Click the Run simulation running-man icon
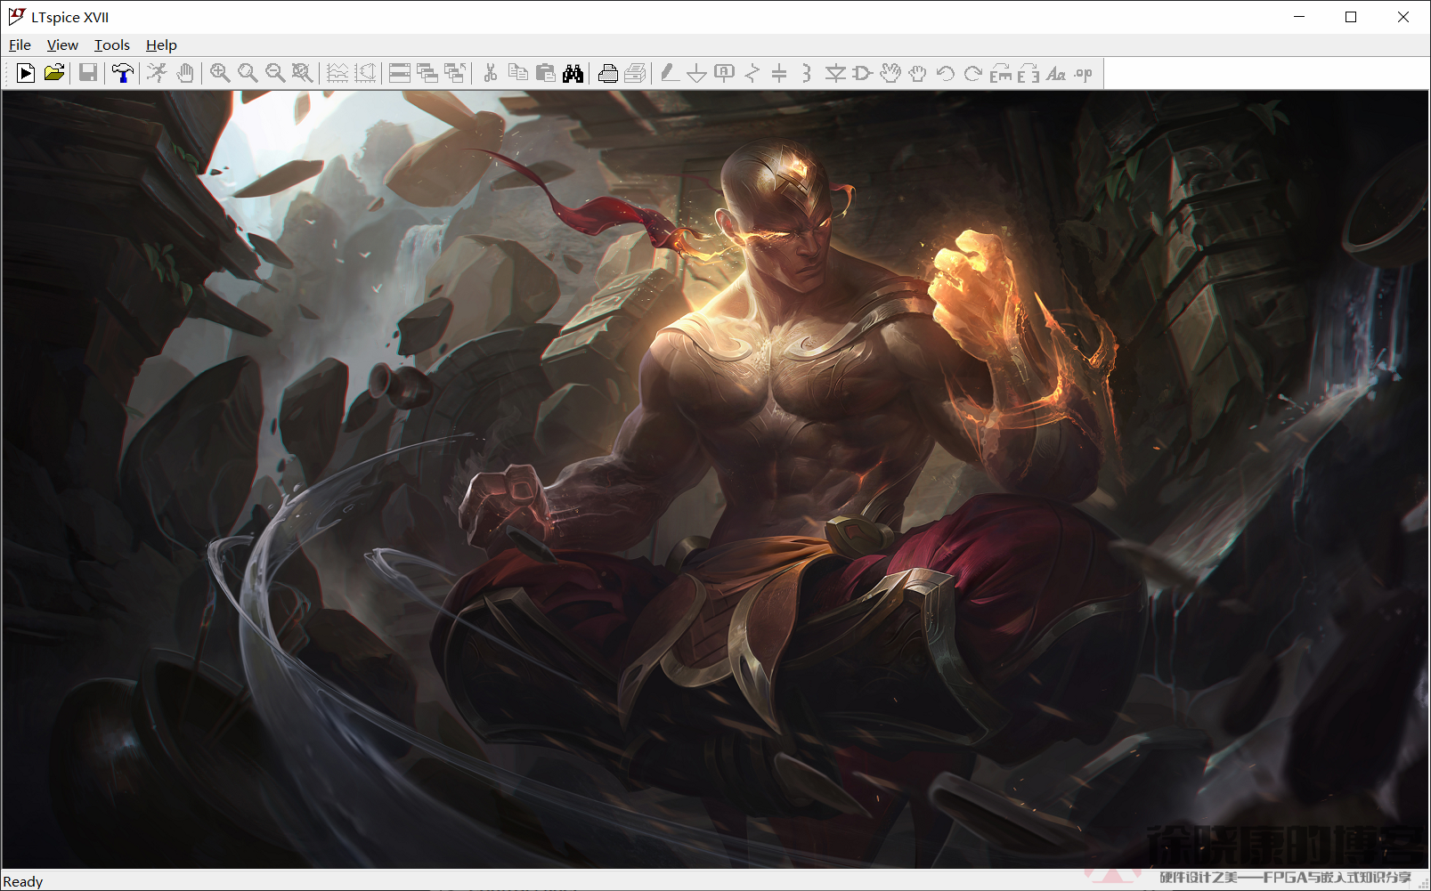The width and height of the screenshot is (1431, 891). (x=158, y=73)
